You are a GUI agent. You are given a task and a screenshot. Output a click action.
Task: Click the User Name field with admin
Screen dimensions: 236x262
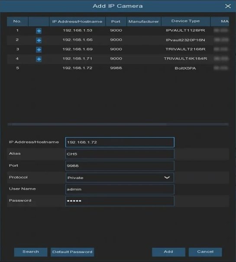coord(120,189)
